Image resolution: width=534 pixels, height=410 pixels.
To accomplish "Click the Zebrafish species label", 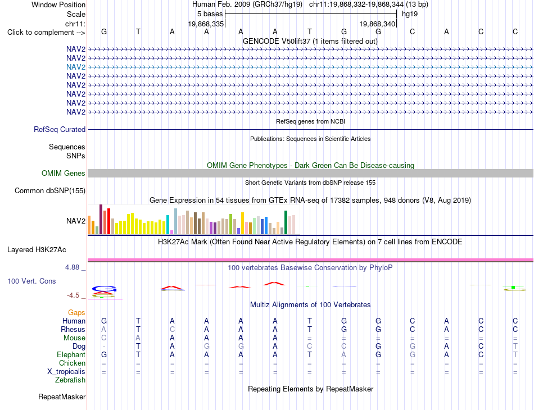I will pos(70,380).
